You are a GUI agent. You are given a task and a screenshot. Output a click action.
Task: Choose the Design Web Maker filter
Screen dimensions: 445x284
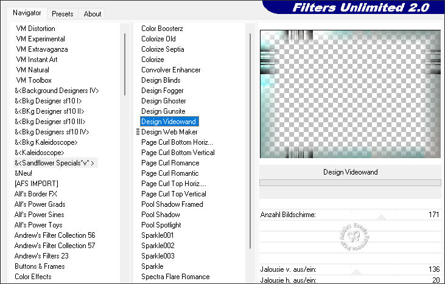click(x=169, y=132)
